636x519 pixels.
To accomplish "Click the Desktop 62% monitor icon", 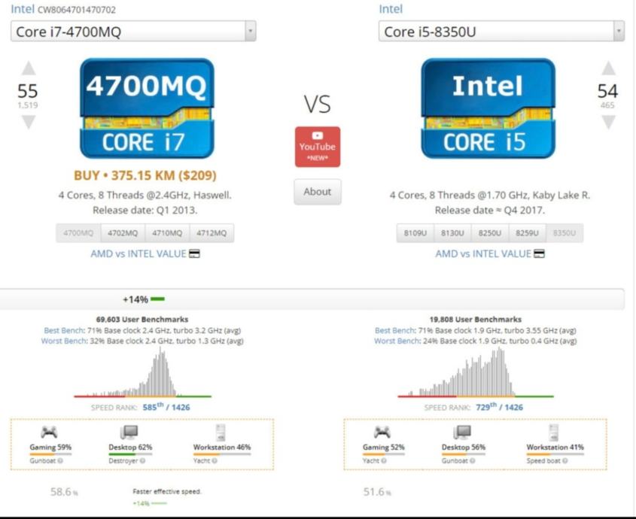I will pyautogui.click(x=129, y=432).
